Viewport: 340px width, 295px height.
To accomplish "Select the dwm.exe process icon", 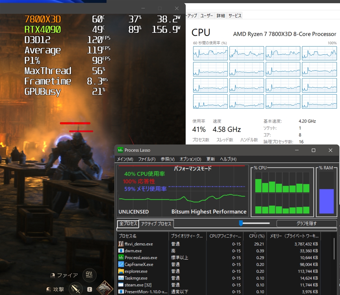I will click(x=121, y=251).
